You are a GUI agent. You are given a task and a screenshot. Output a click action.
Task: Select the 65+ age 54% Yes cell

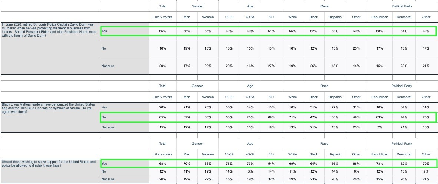tap(271, 163)
